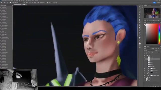This screenshot has width=161, height=90.
Task: Open the 3D menu in the menu bar
Action: (21, 1)
